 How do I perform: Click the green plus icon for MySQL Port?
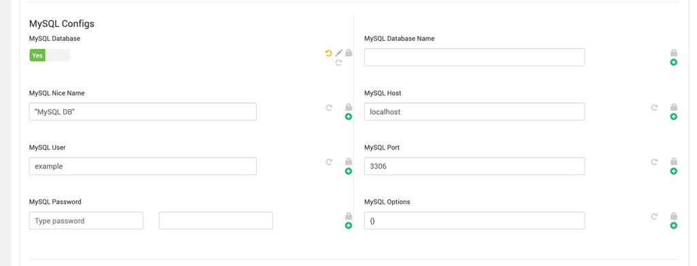click(x=674, y=171)
